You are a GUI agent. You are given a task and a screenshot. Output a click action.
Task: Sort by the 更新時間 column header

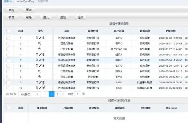pyautogui.click(x=170, y=31)
